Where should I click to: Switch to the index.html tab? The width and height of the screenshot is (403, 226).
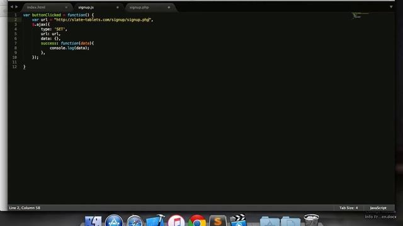tap(37, 8)
